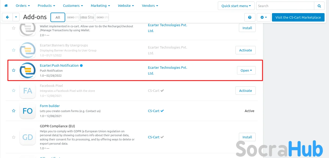Click the Form builder FO icon
This screenshot has height=158, width=329.
[x=28, y=111]
